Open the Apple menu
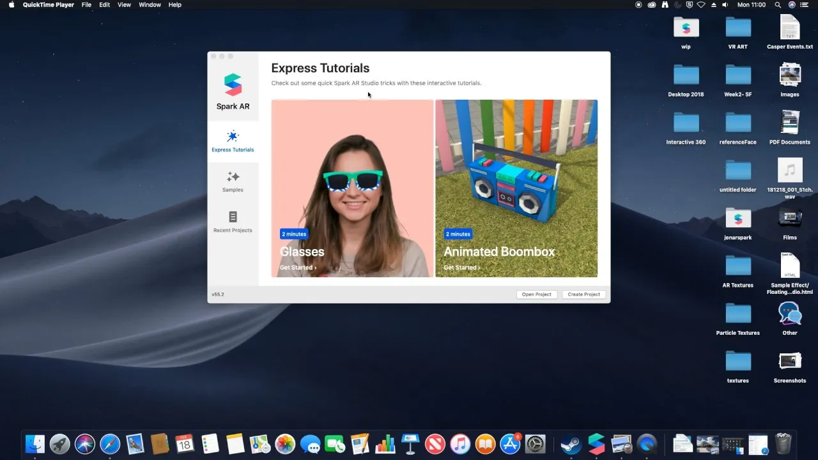The height and width of the screenshot is (460, 818). click(12, 4)
